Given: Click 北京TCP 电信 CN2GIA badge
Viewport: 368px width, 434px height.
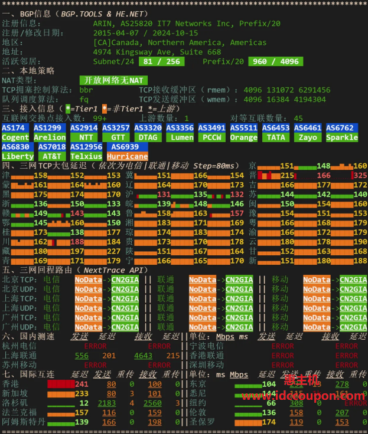Looking at the screenshot, I should [x=125, y=280].
